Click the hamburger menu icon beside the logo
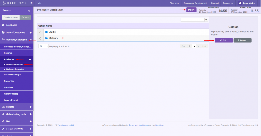Viewport: 261px width, 136px height. pyautogui.click(x=31, y=3)
